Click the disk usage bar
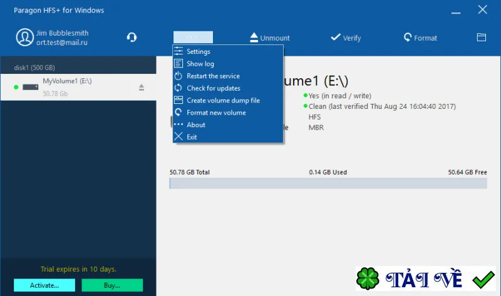501x296 pixels. 328,183
